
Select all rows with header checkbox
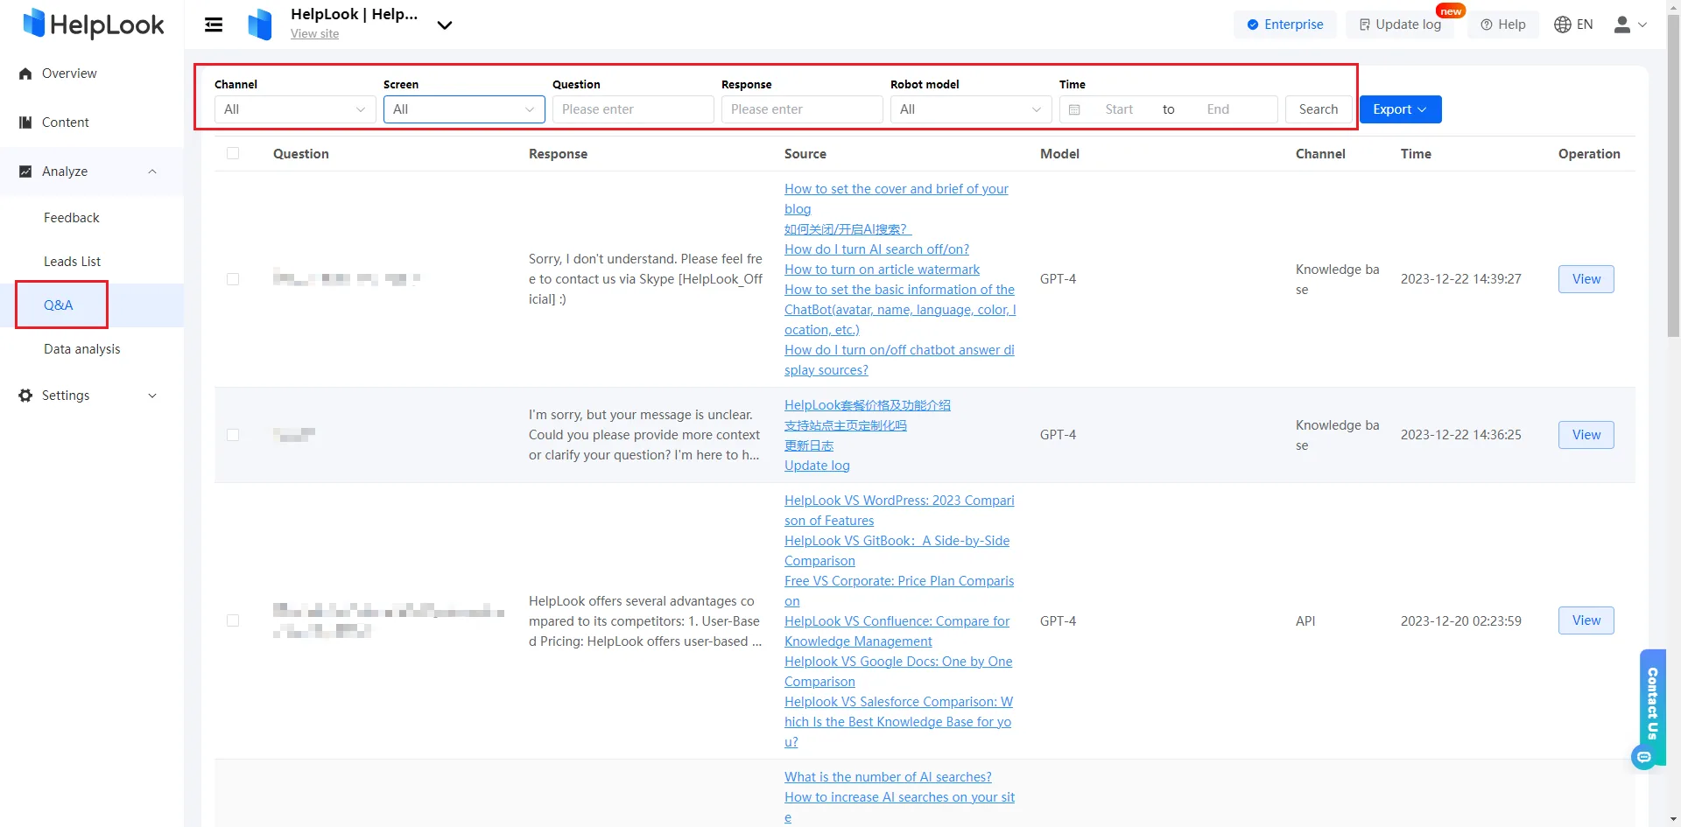click(233, 153)
